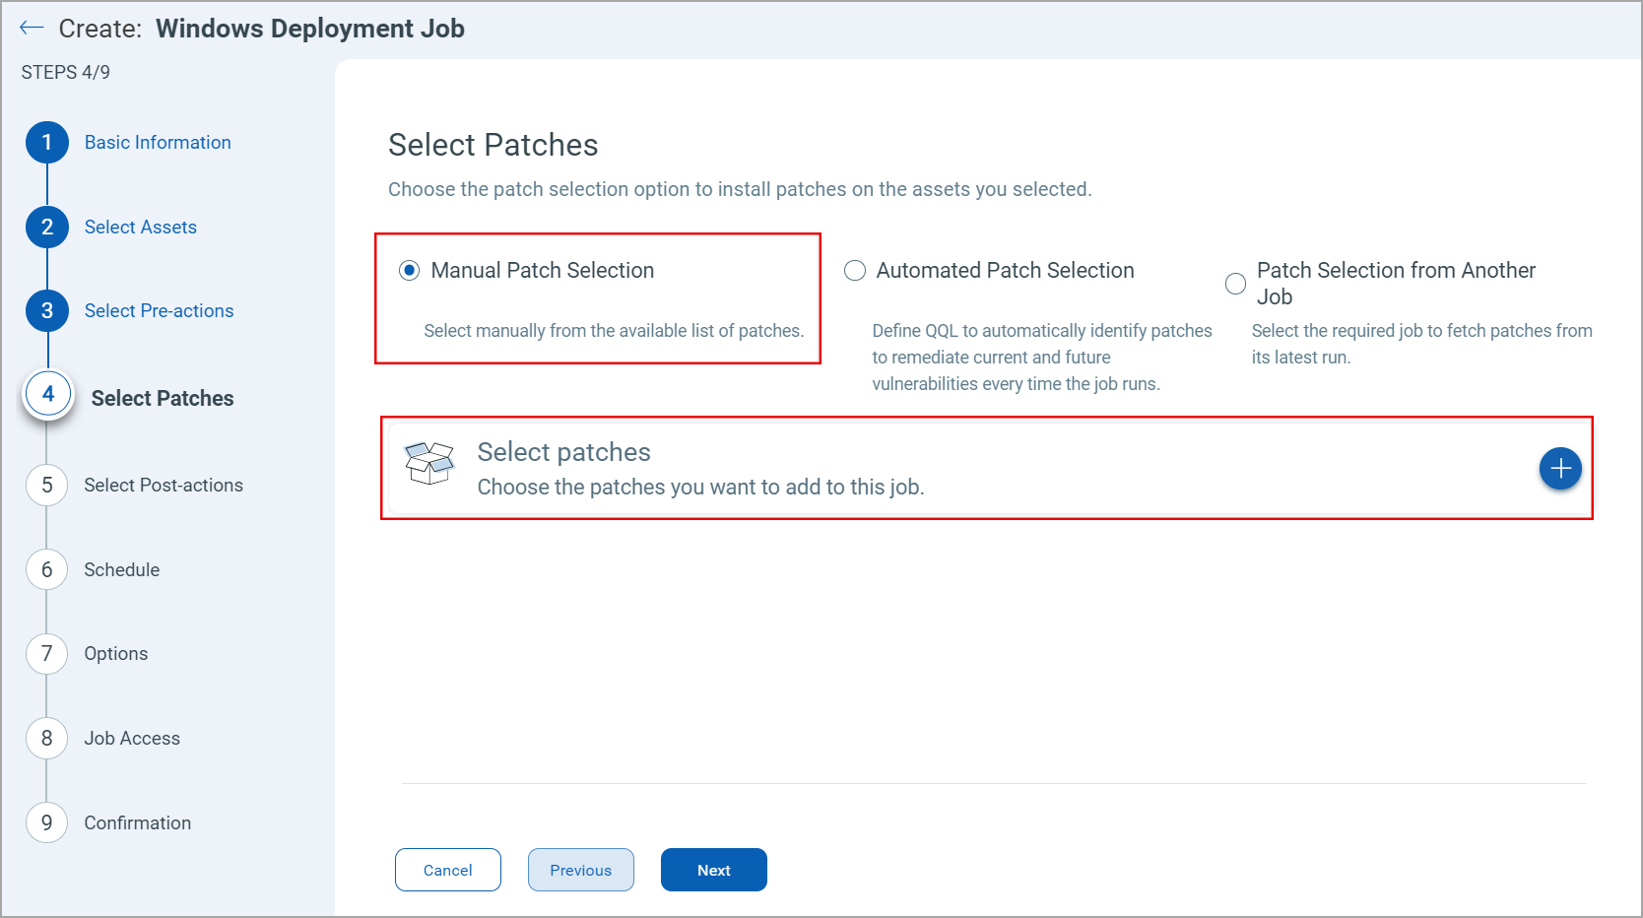Click the step 5 circle icon
Image resolution: width=1643 pixels, height=918 pixels.
pyautogui.click(x=47, y=486)
